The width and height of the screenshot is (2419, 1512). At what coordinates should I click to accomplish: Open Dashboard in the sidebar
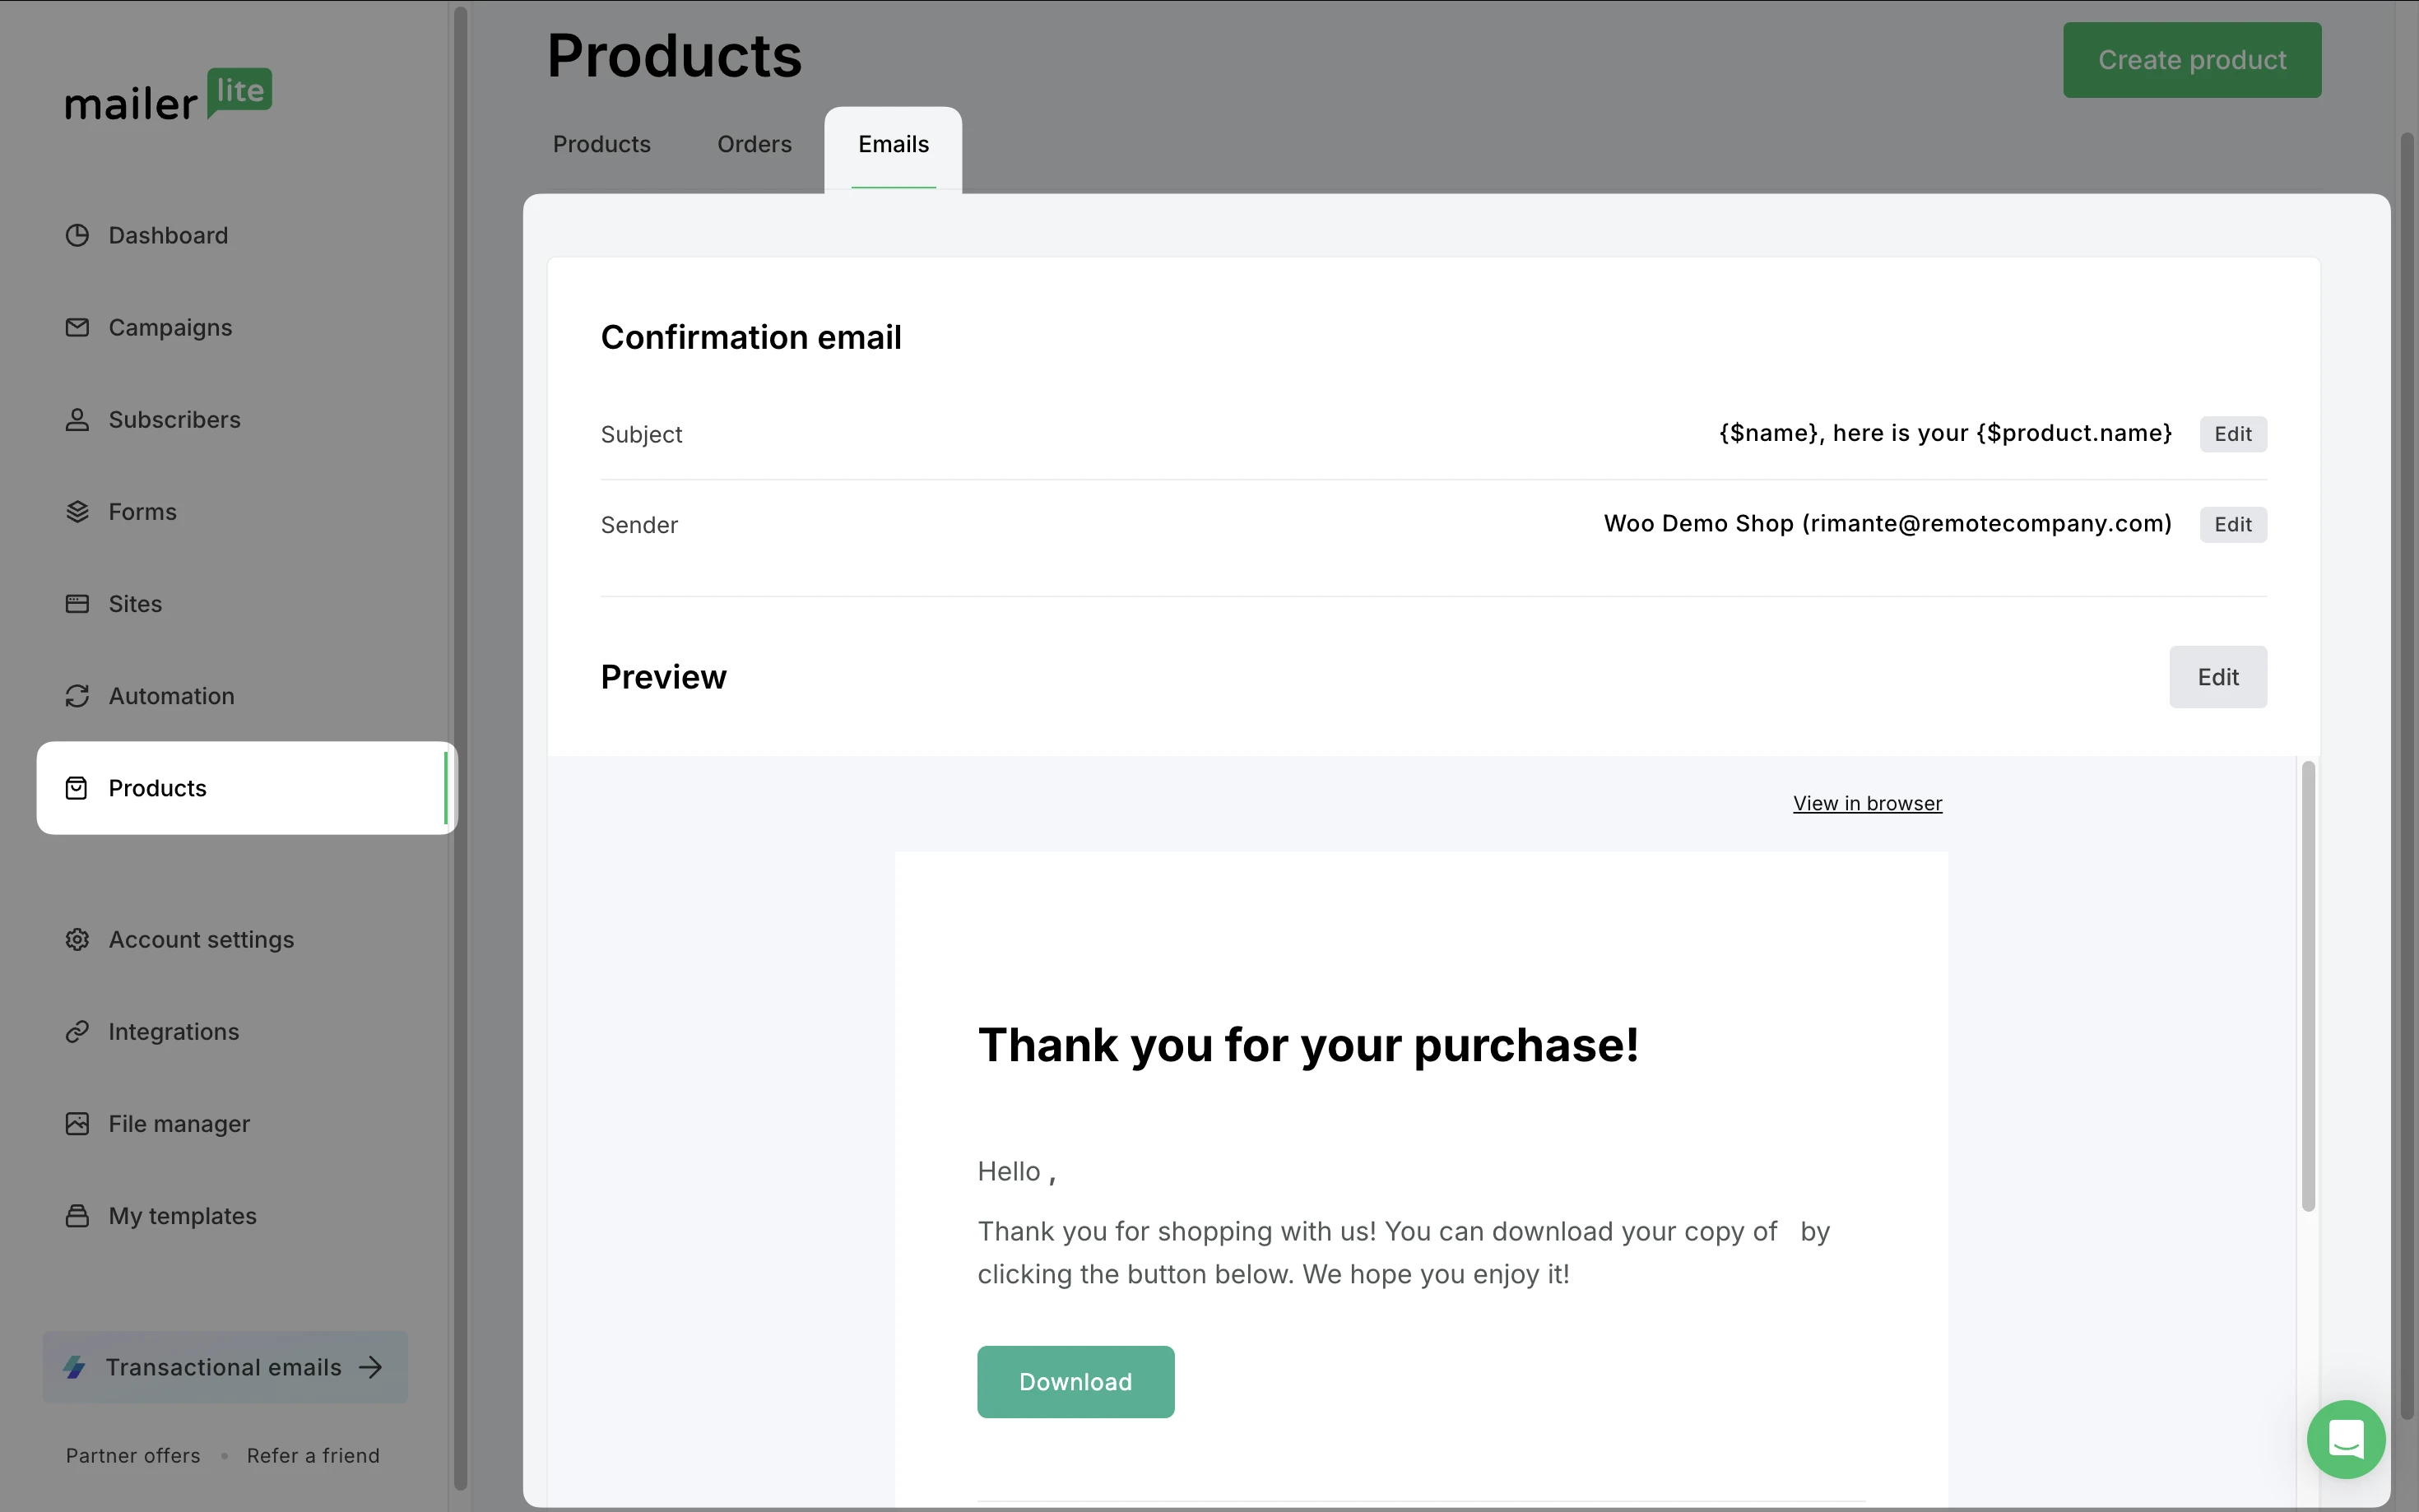pos(168,236)
